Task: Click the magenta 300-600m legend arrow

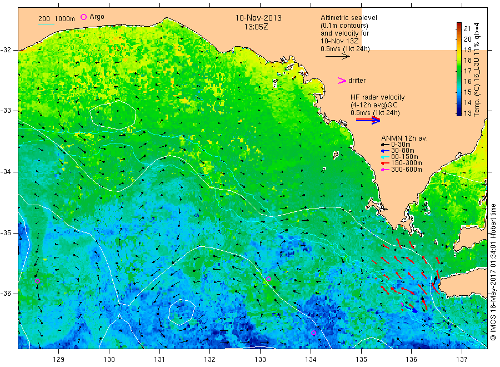Action: pyautogui.click(x=385, y=170)
